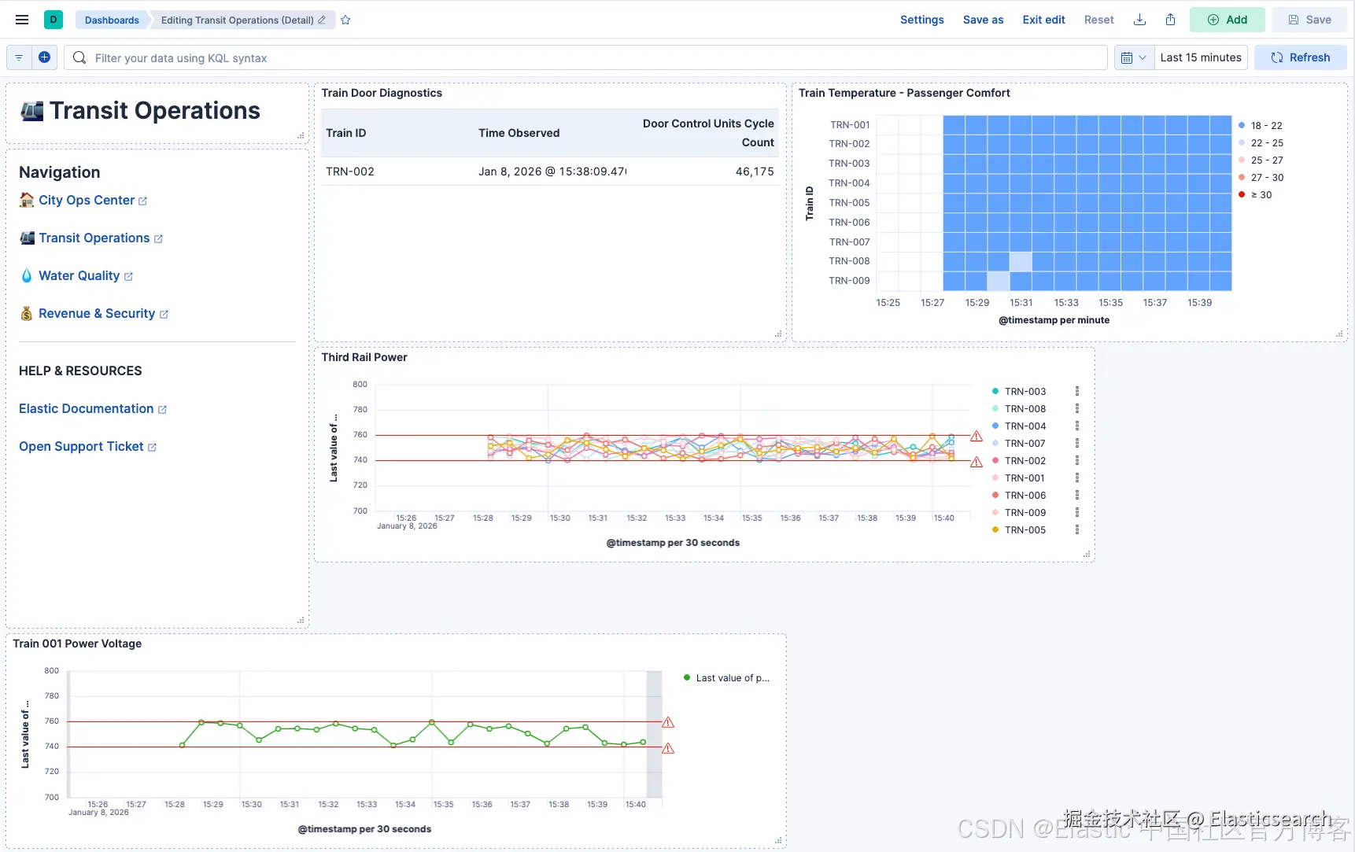Favorite the dashboard using star icon
The image size is (1355, 852).
tap(345, 20)
